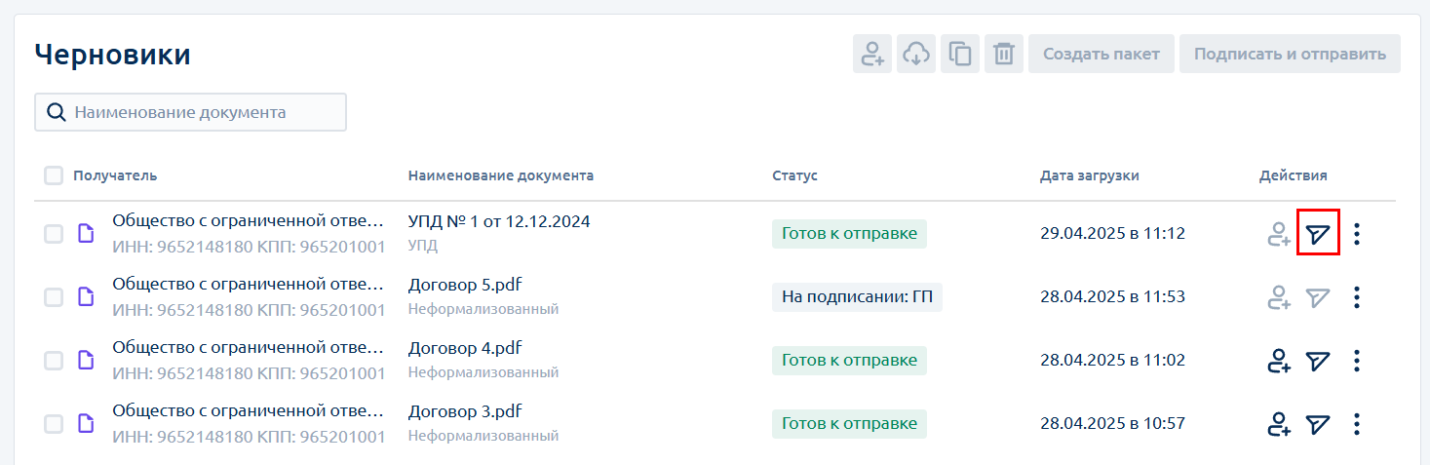Click the Создать пакет button
The height and width of the screenshot is (465, 1430).
click(1101, 54)
